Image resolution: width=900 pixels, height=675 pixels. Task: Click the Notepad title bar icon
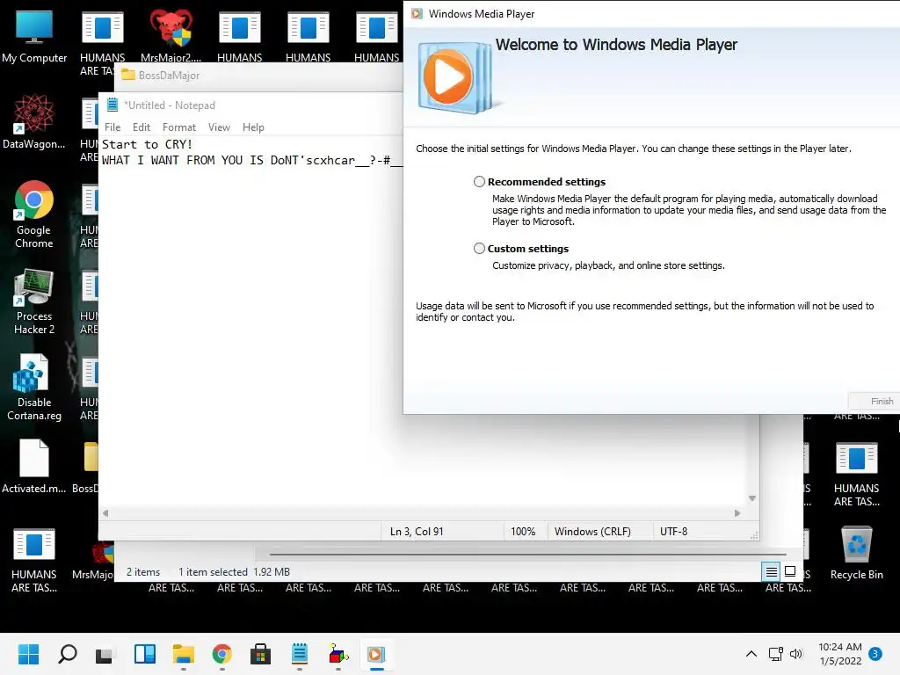(x=112, y=105)
